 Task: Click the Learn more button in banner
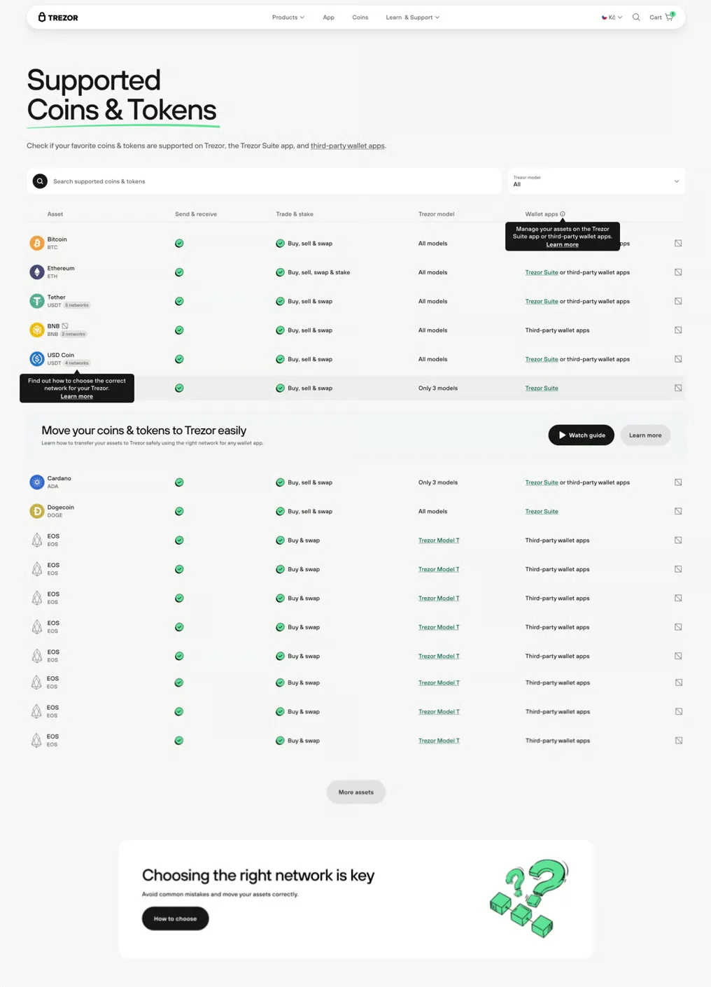[x=645, y=435]
